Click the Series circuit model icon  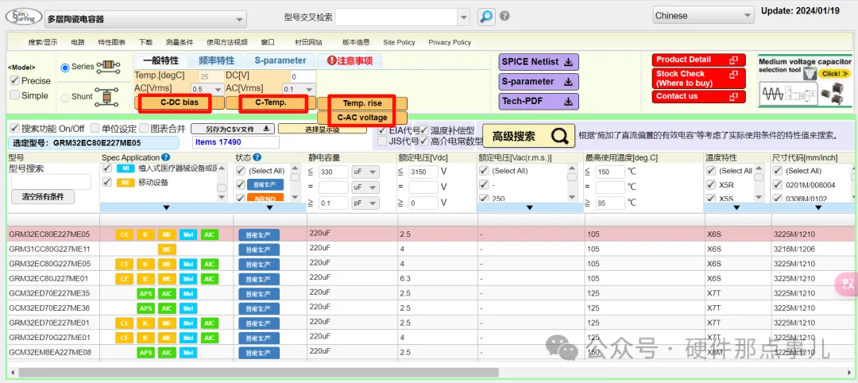[107, 67]
